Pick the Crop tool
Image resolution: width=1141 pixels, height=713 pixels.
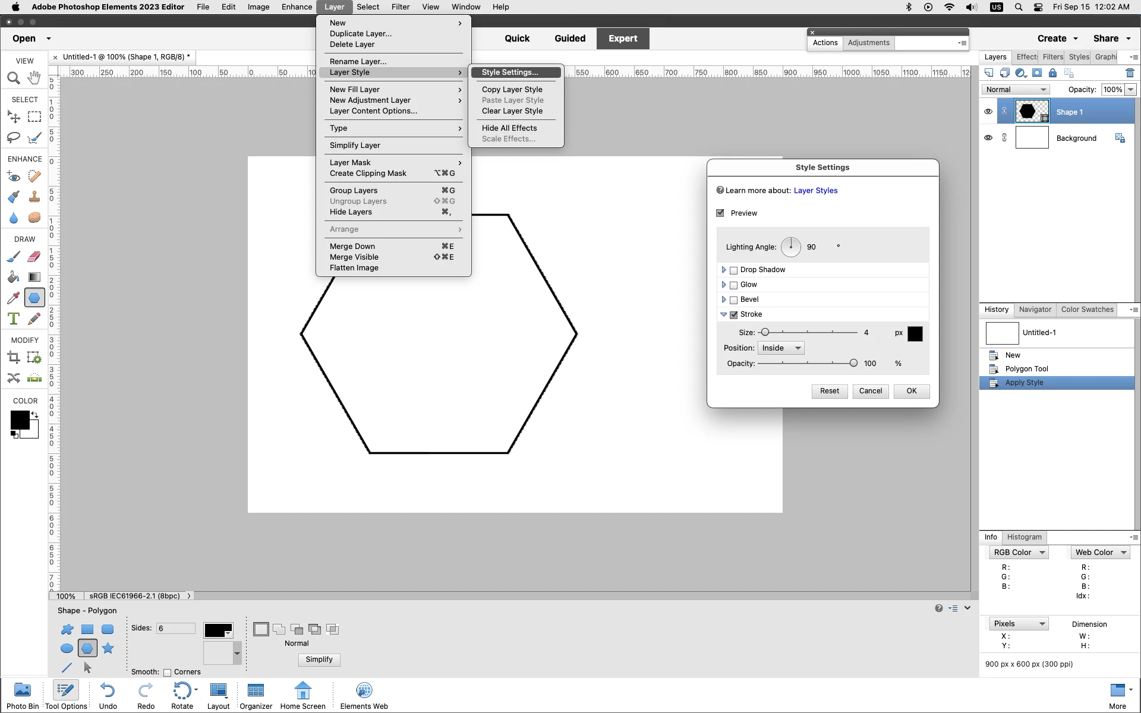[14, 358]
